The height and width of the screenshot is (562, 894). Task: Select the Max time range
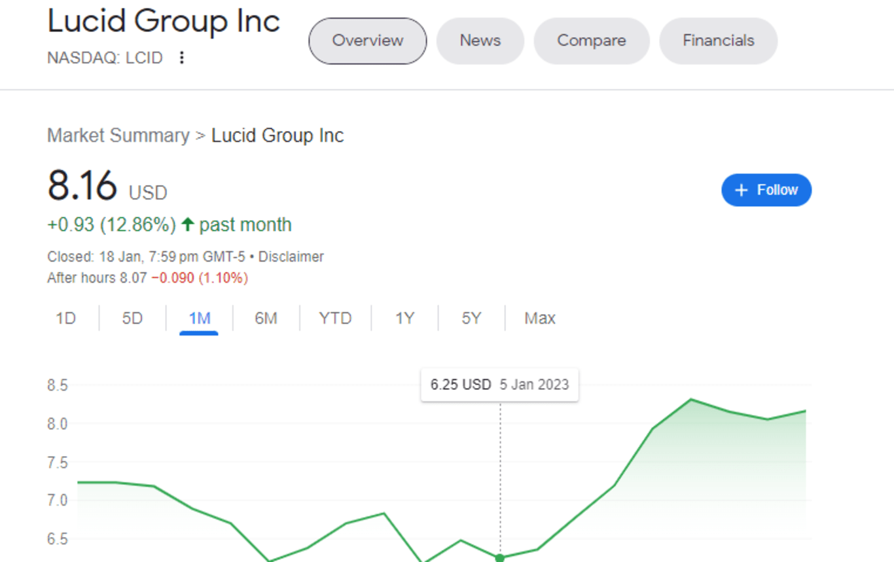tap(539, 318)
